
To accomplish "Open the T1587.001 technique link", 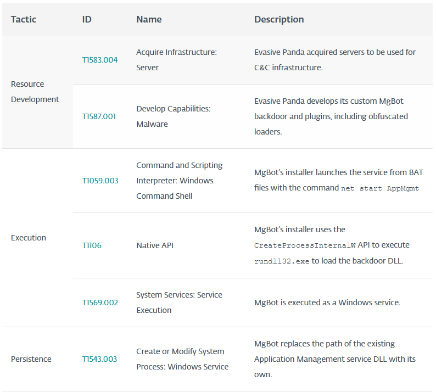I will [x=99, y=116].
